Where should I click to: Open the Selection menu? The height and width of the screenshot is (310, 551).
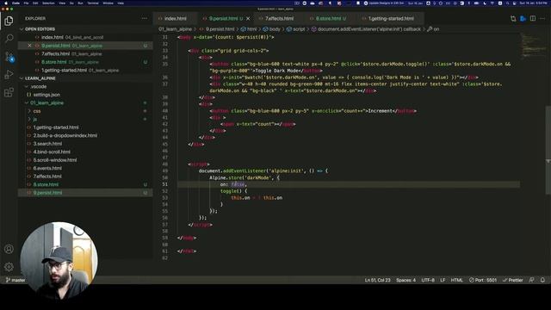[48, 3]
